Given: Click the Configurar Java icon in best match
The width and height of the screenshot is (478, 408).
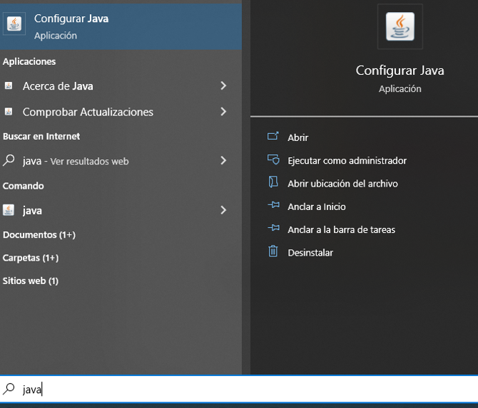Looking at the screenshot, I should pos(14,23).
